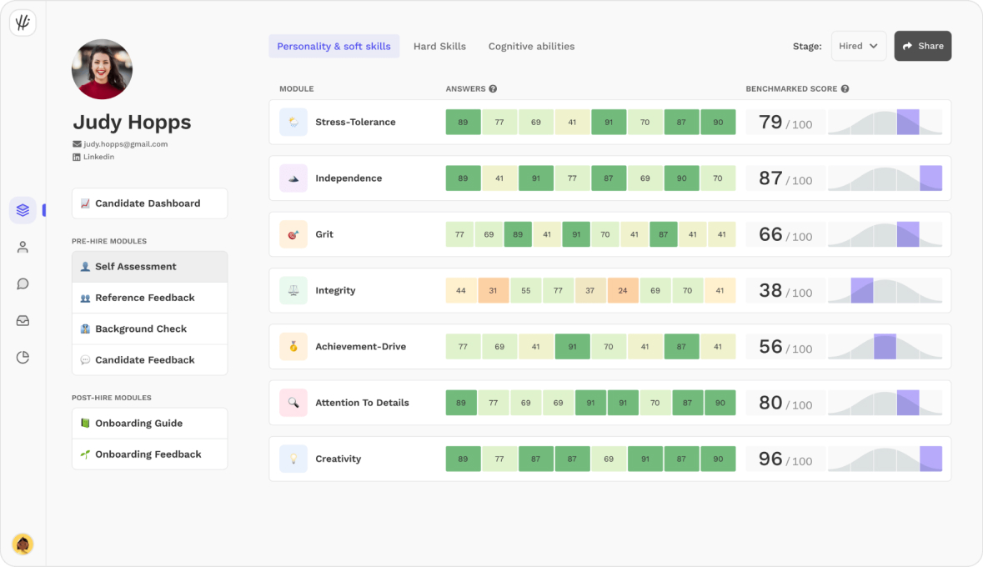Click Judy Hopps' profile photo

[x=102, y=70]
